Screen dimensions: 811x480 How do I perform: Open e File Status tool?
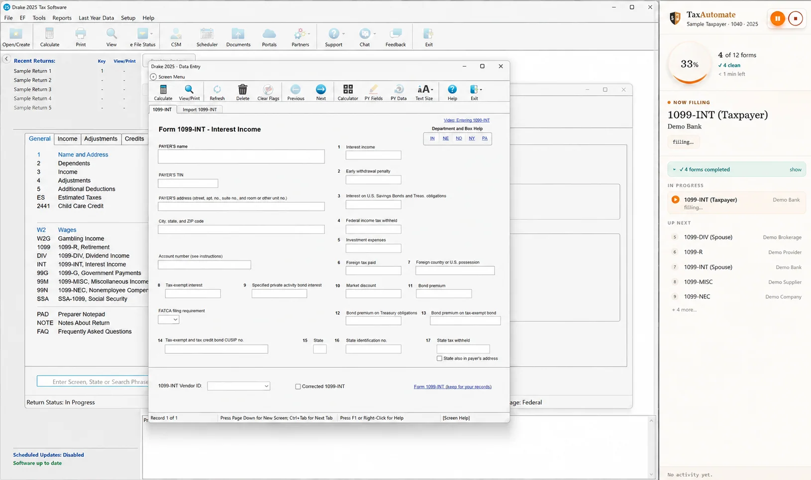pyautogui.click(x=143, y=37)
